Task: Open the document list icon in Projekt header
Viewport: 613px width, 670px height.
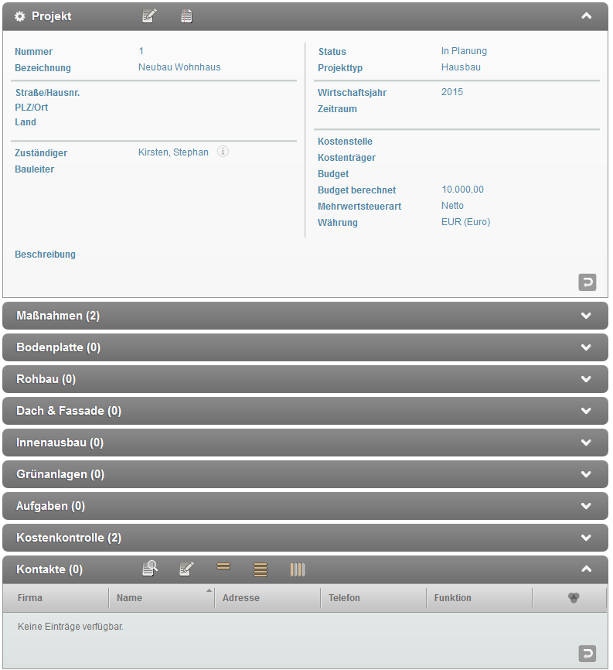Action: click(186, 16)
